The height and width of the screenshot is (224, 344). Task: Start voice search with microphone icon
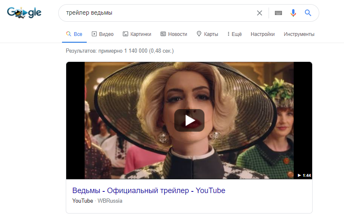click(293, 13)
